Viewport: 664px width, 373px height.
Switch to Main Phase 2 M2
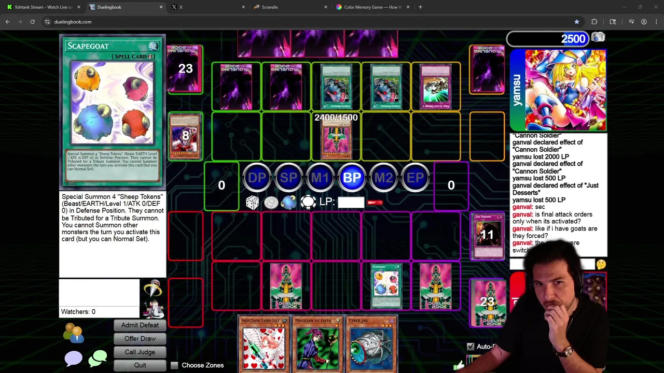click(x=383, y=178)
